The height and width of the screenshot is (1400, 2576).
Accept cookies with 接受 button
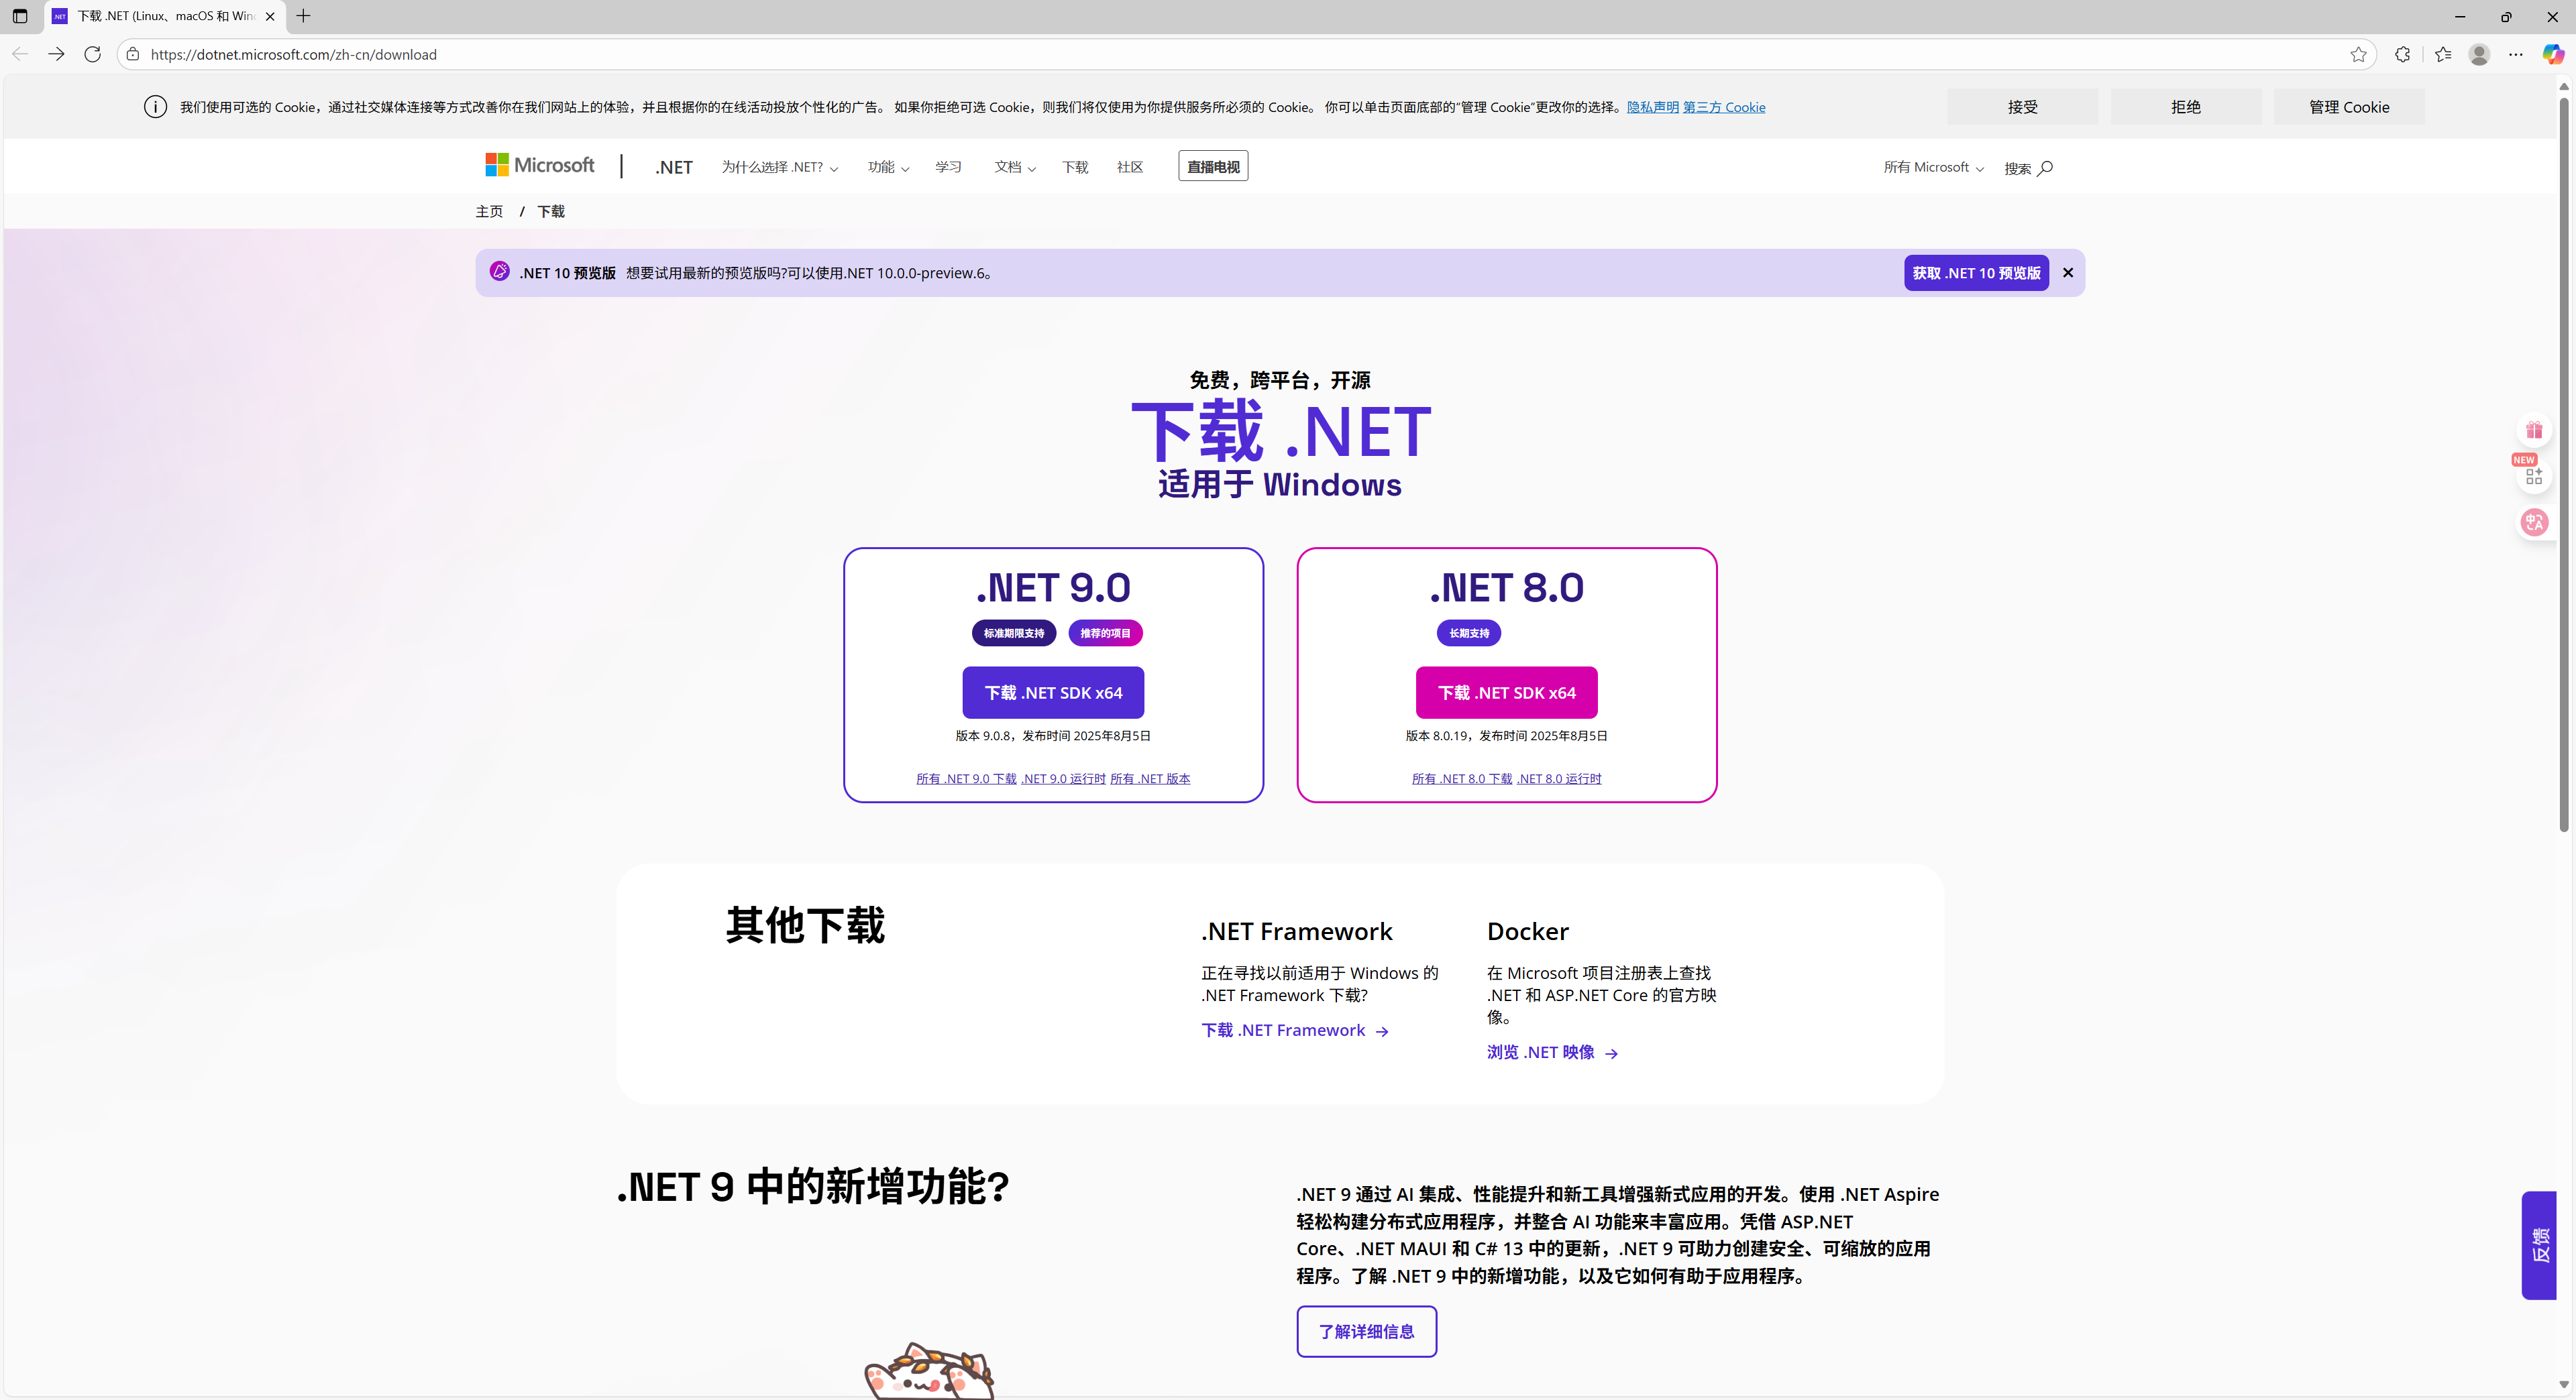[2022, 107]
